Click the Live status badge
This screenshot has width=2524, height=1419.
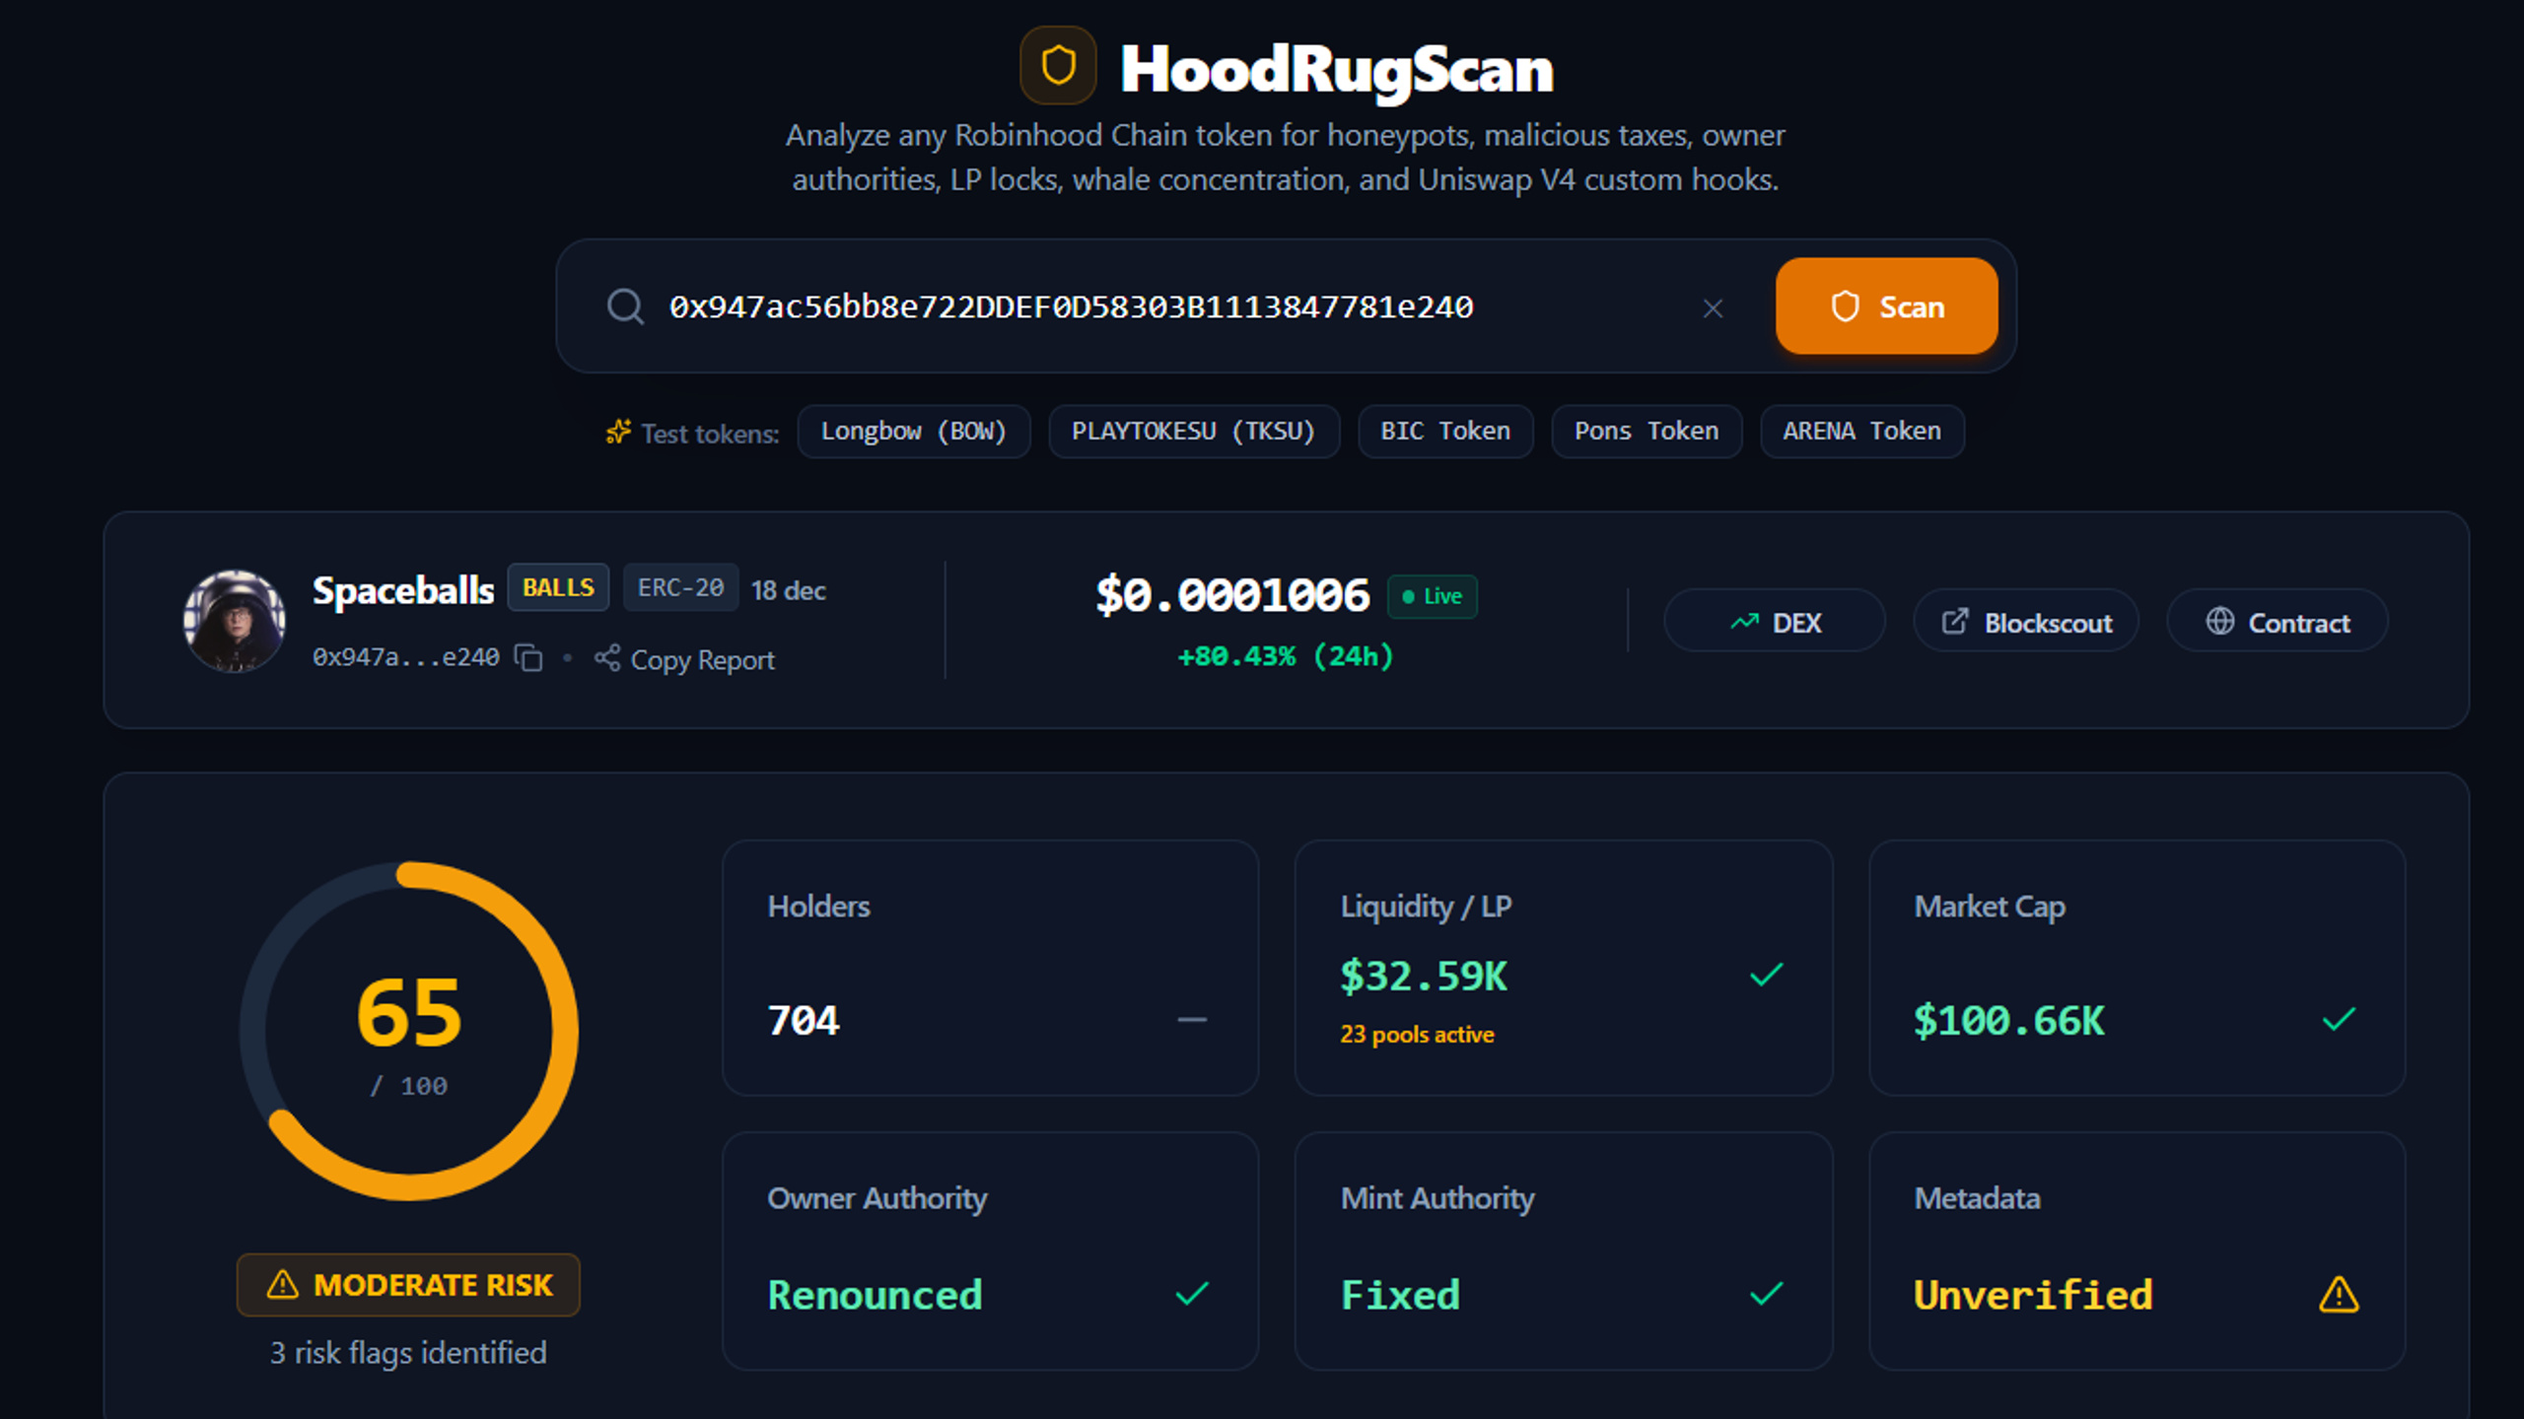[1432, 596]
